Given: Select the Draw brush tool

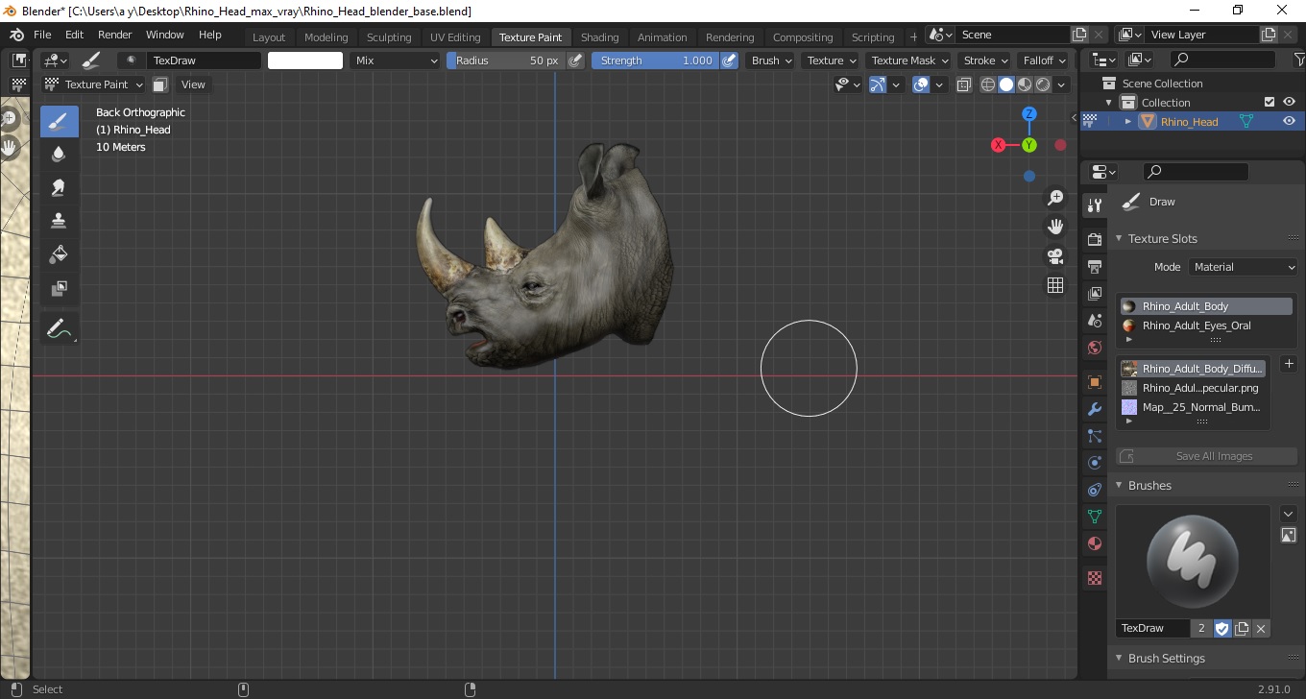Looking at the screenshot, I should coord(59,121).
